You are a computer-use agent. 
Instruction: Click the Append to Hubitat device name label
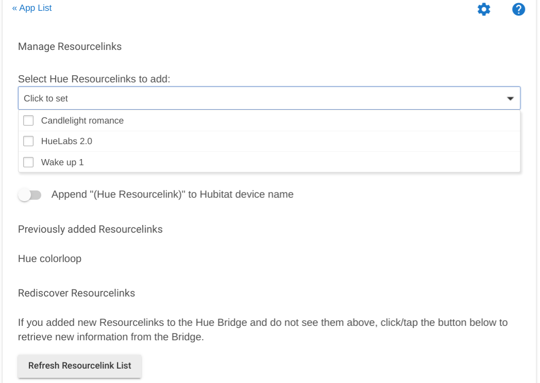click(173, 194)
